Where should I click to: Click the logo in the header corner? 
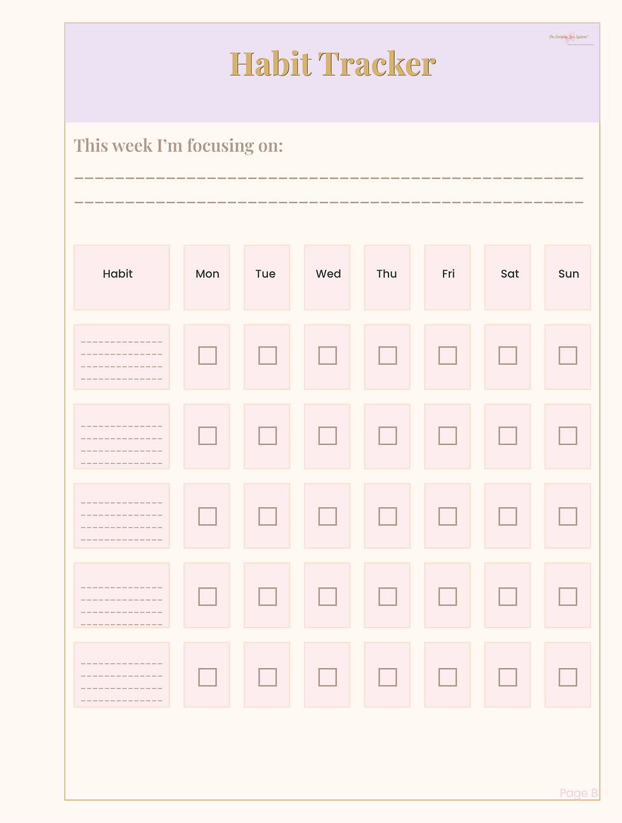coord(572,38)
